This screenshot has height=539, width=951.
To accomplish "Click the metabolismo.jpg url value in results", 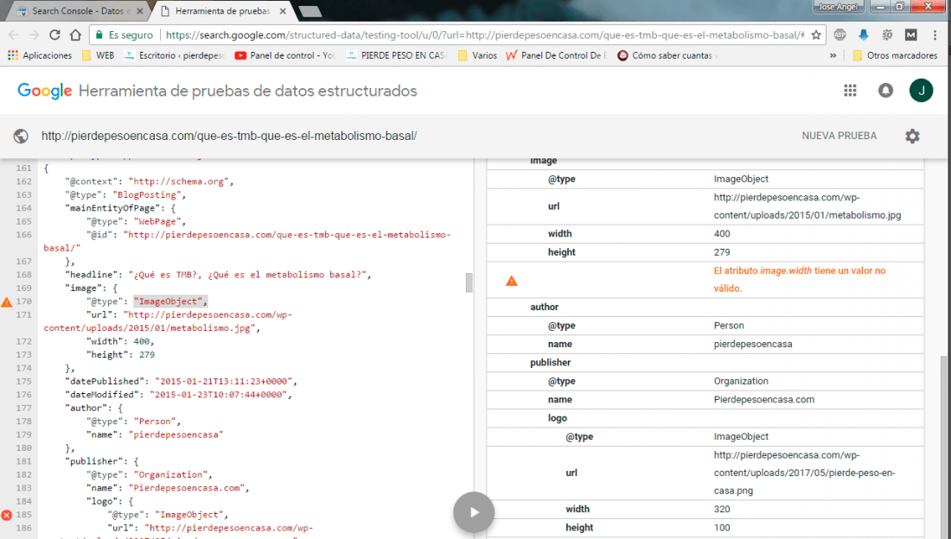I will click(x=807, y=206).
